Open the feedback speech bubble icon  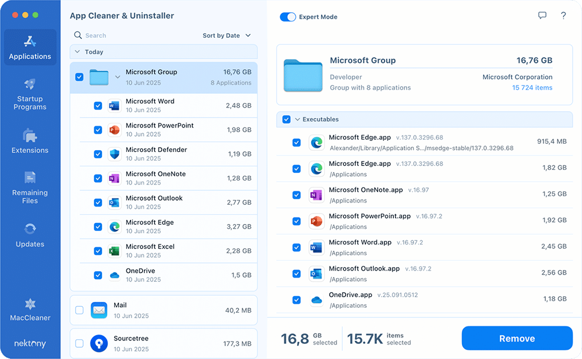pos(542,16)
